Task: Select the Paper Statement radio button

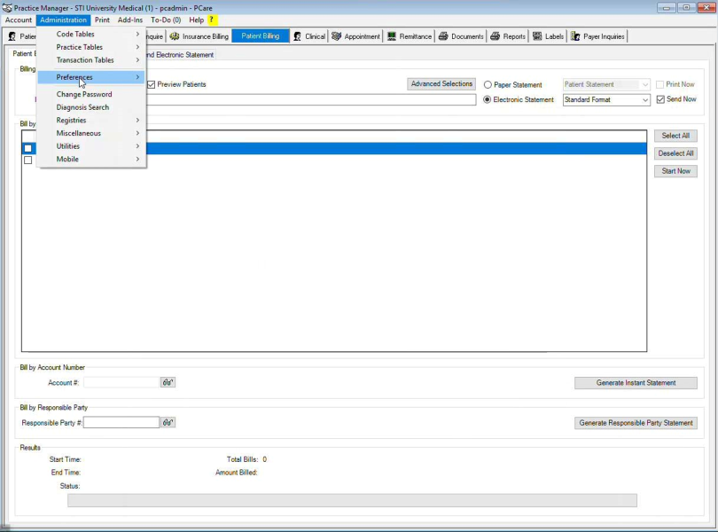Action: pos(488,85)
